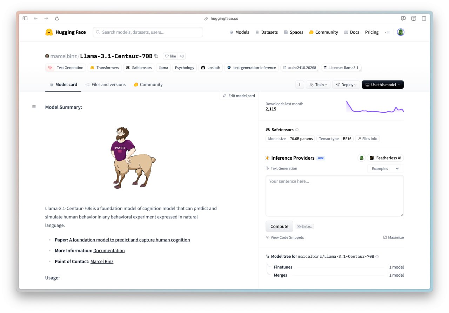
Task: Click the search models input field
Action: 148,32
